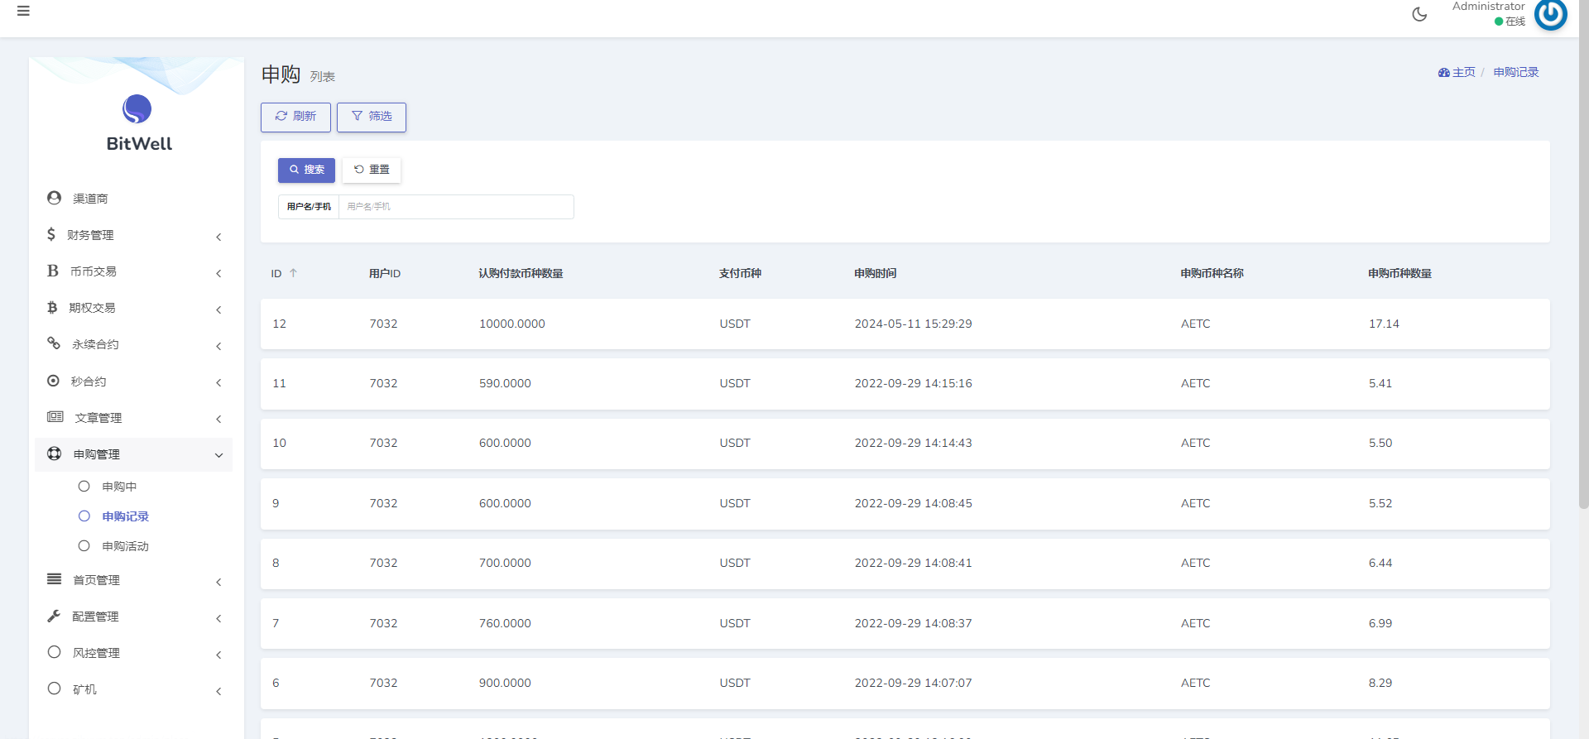The image size is (1589, 739).
Task: Open the 风控管理 menu
Action: pyautogui.click(x=96, y=653)
